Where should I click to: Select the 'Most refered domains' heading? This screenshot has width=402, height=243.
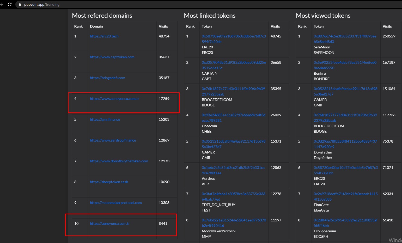click(102, 16)
